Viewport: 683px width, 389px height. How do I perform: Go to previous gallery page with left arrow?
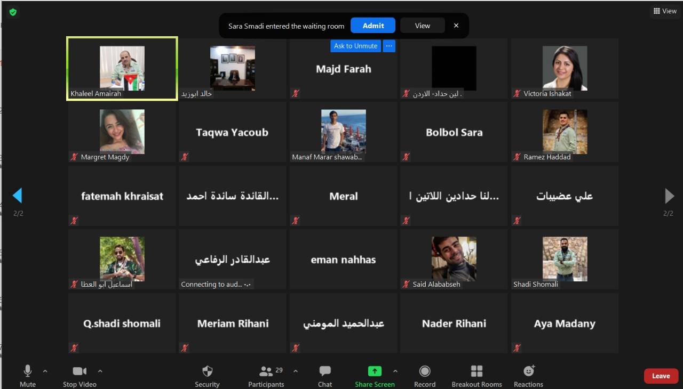coord(17,196)
